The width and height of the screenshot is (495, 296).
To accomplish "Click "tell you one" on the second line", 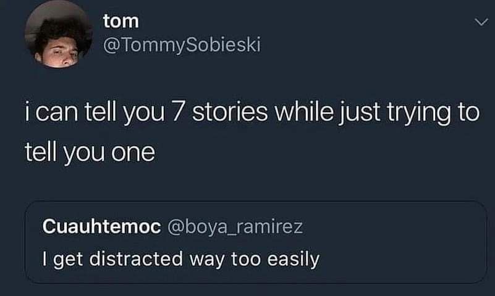I will coord(88,152).
